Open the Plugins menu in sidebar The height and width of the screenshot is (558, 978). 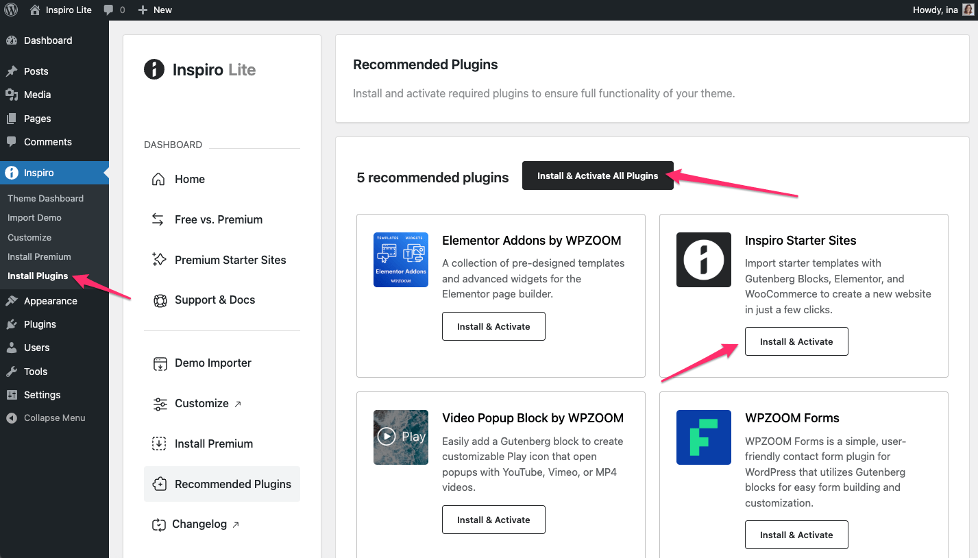coord(40,324)
